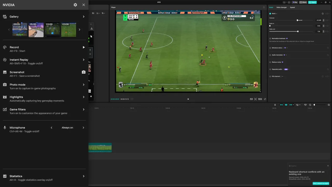Open the layout switcher icon in title bar

tap(284, 2)
